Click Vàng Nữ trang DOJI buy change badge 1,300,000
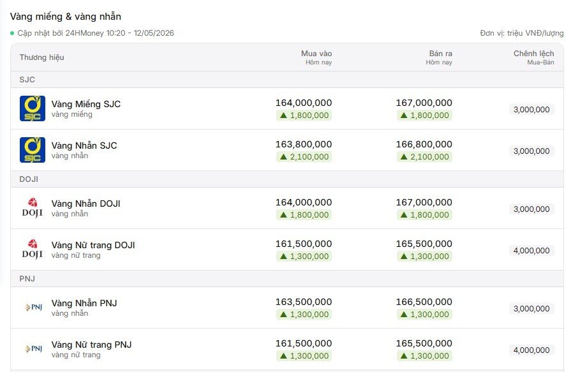This screenshot has width=566, height=372. tap(304, 257)
